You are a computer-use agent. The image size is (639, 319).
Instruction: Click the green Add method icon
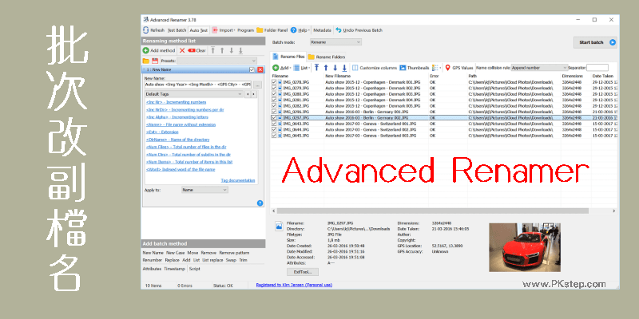(x=146, y=50)
